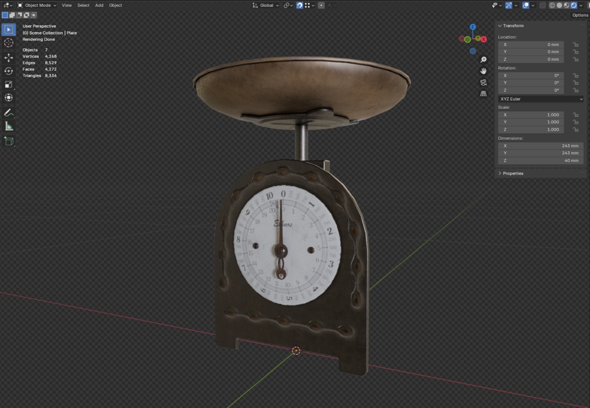Select the Annotate pencil tool
This screenshot has width=590, height=408.
point(9,112)
